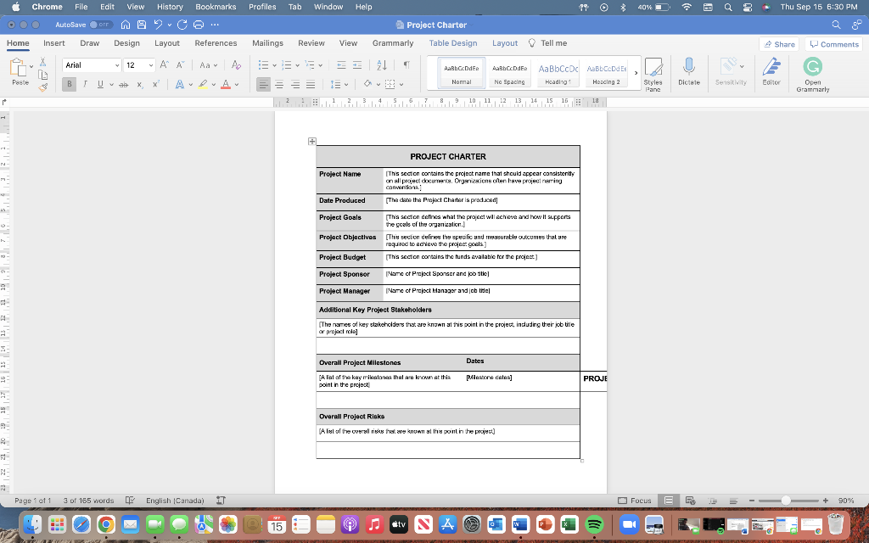Apply the yellow text highlight color
Image resolution: width=869 pixels, height=543 pixels.
(203, 84)
